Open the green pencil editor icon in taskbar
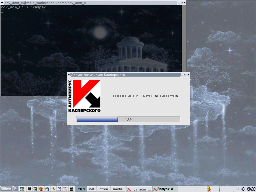 coord(35,189)
